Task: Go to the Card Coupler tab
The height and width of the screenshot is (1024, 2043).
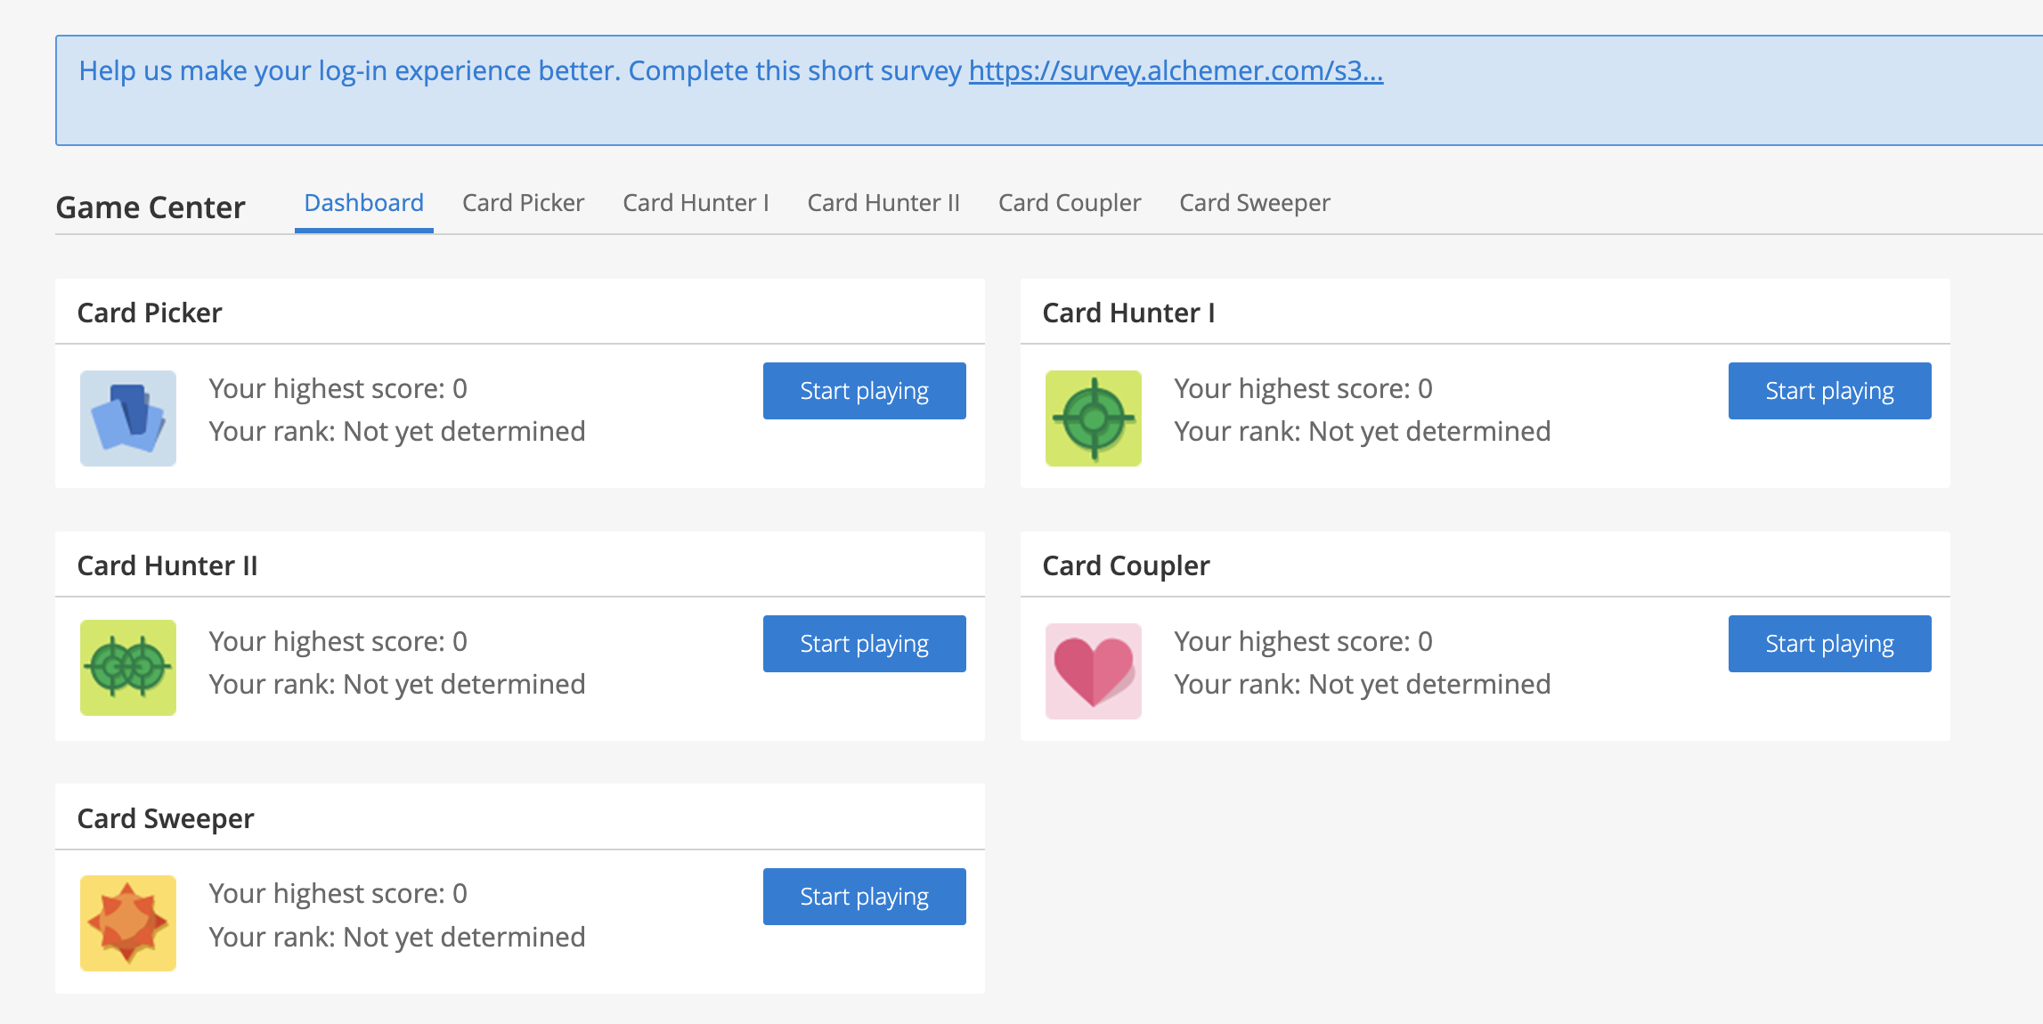Action: point(1069,203)
